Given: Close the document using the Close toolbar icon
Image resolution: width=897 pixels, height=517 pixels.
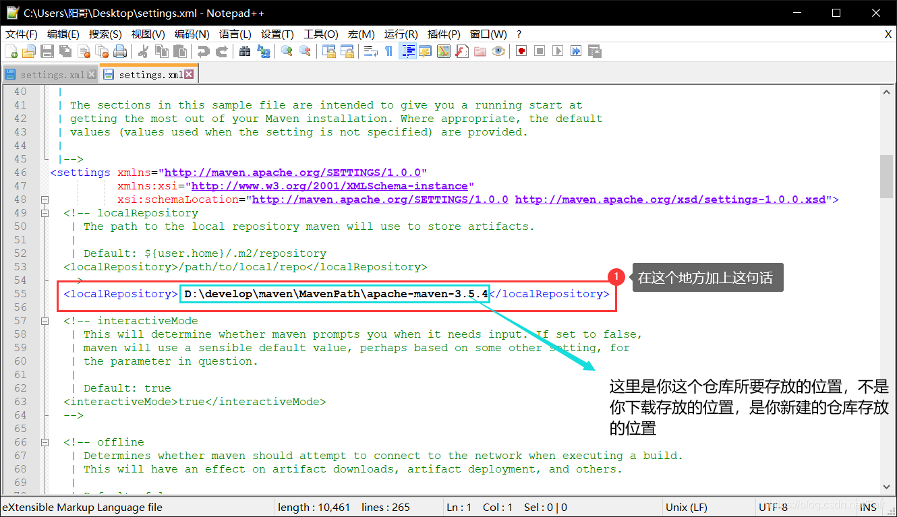Looking at the screenshot, I should point(84,51).
